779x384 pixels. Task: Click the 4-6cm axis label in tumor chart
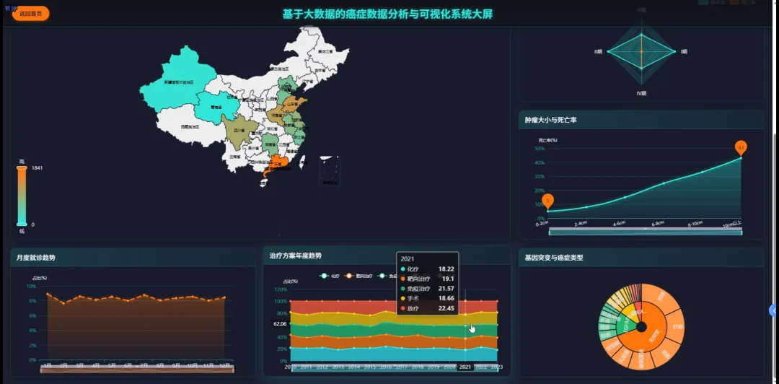point(619,224)
